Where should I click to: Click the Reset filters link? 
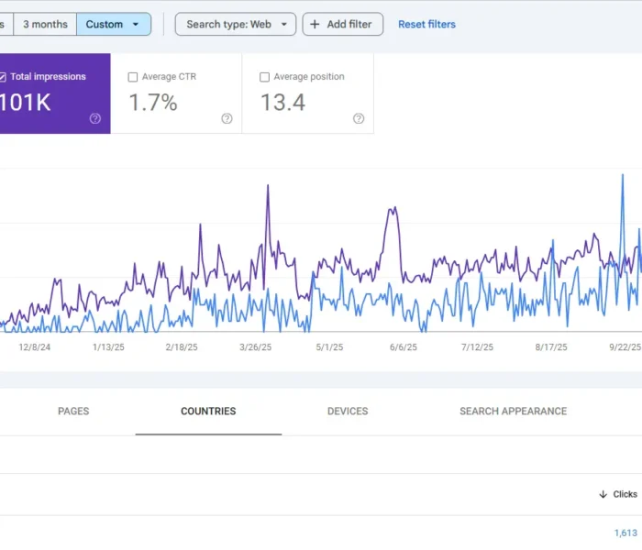click(x=426, y=25)
